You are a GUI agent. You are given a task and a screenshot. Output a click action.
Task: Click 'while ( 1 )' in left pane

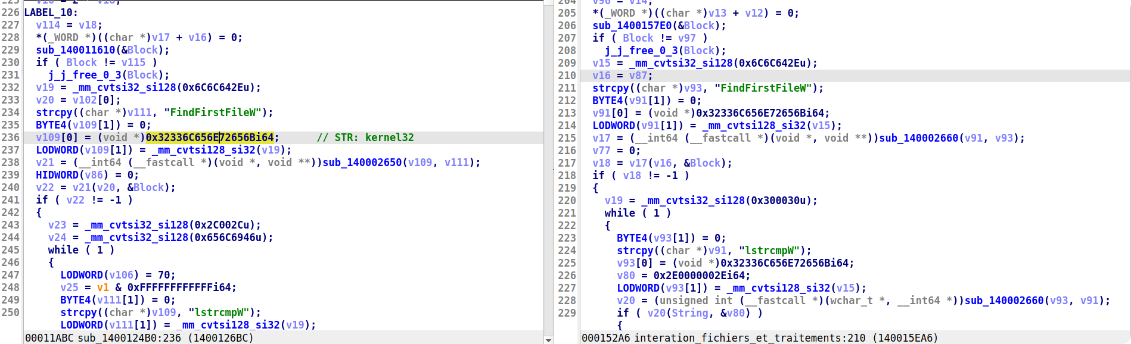coord(81,250)
